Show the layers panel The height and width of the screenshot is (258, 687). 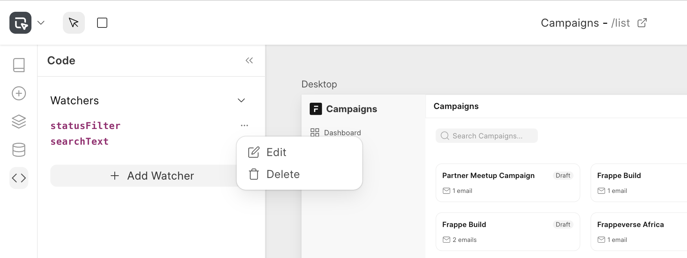pos(19,122)
